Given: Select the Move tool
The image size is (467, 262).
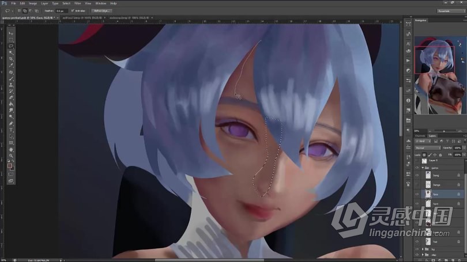Looking at the screenshot, I should click(x=11, y=33).
